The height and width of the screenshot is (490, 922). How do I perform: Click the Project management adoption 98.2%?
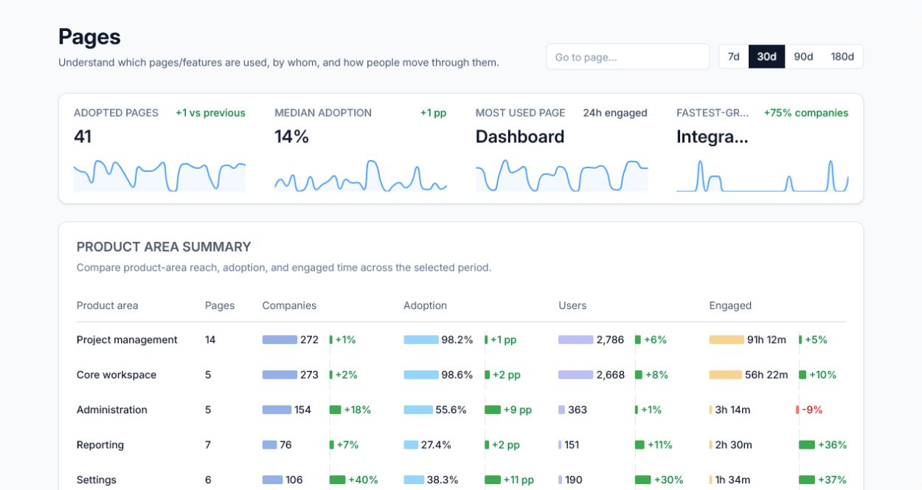point(457,339)
